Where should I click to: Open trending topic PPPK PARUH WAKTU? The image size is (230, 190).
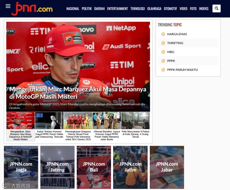click(x=182, y=70)
